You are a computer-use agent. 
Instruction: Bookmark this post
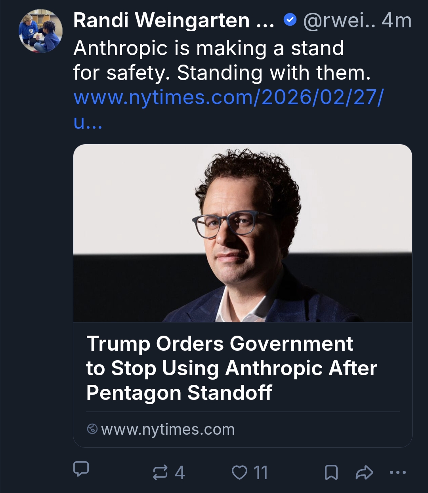pyautogui.click(x=331, y=472)
